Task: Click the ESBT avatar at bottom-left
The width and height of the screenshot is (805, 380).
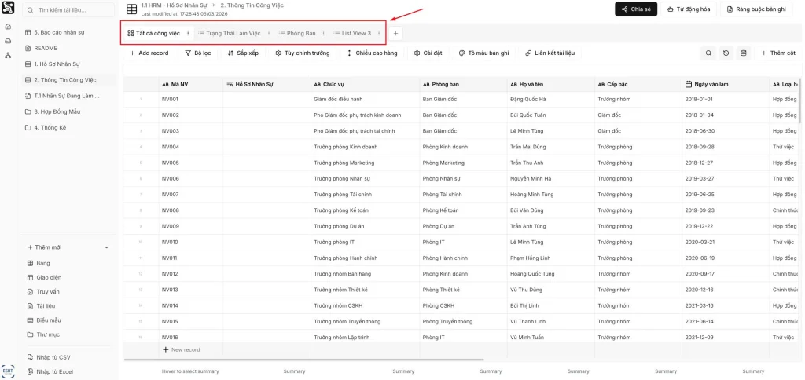Action: 8,371
